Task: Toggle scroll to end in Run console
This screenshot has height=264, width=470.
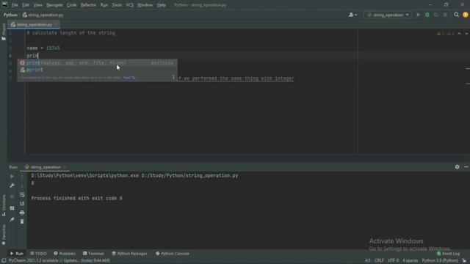Action: click(22, 204)
